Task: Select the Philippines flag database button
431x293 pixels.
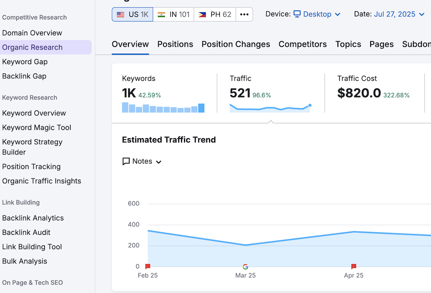Action: [x=215, y=14]
